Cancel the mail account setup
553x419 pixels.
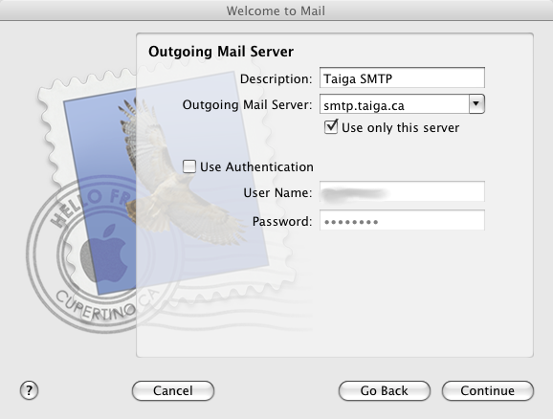(x=173, y=390)
